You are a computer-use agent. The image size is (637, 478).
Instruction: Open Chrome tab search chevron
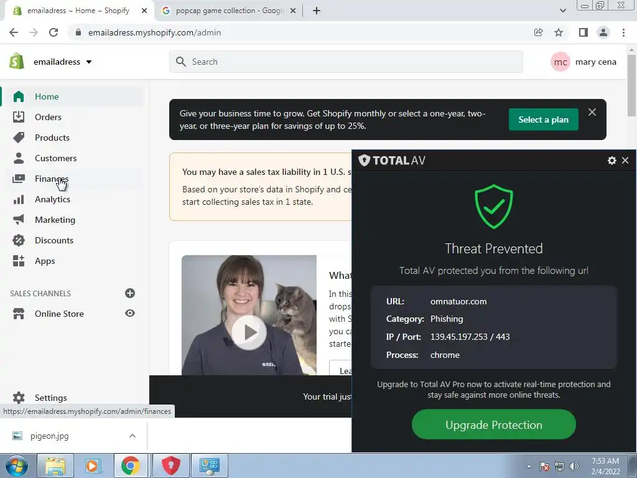click(x=562, y=11)
